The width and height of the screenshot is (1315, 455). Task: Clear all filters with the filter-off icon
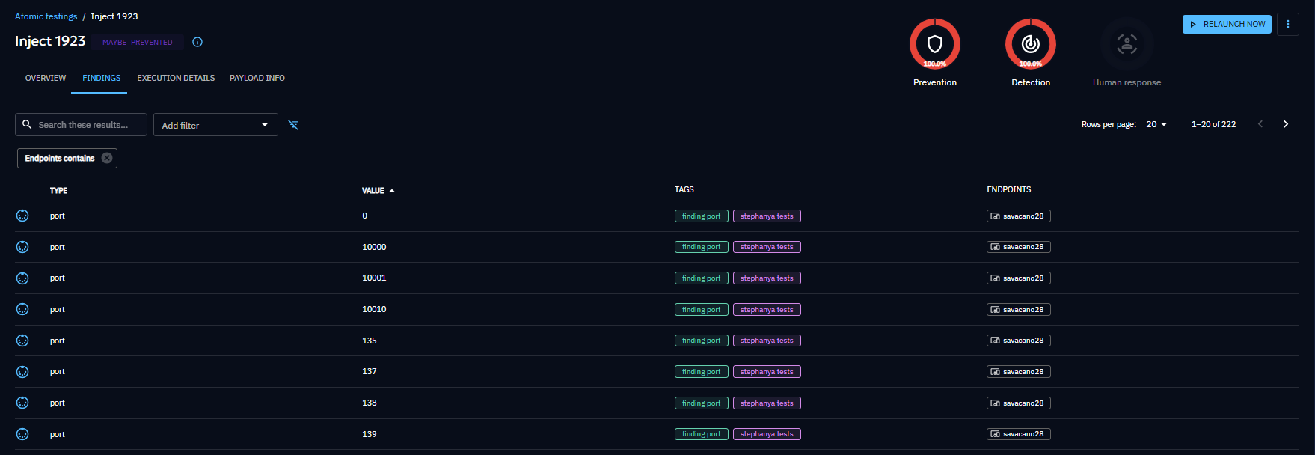click(293, 125)
